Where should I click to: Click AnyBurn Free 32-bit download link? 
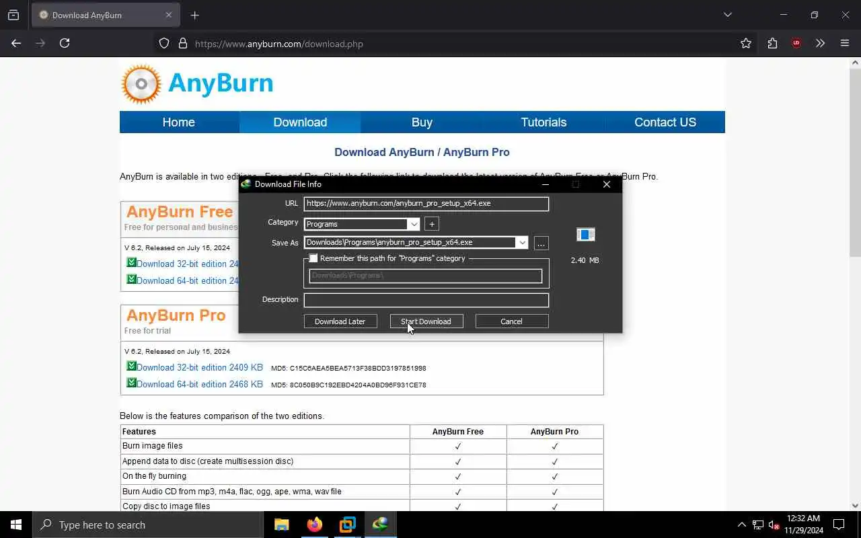tap(188, 264)
